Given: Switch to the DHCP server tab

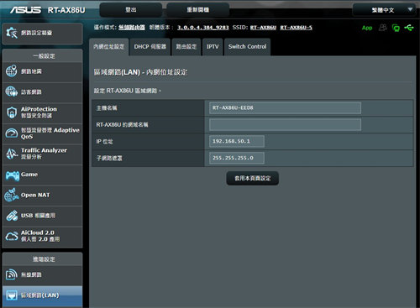Looking at the screenshot, I should point(150,47).
